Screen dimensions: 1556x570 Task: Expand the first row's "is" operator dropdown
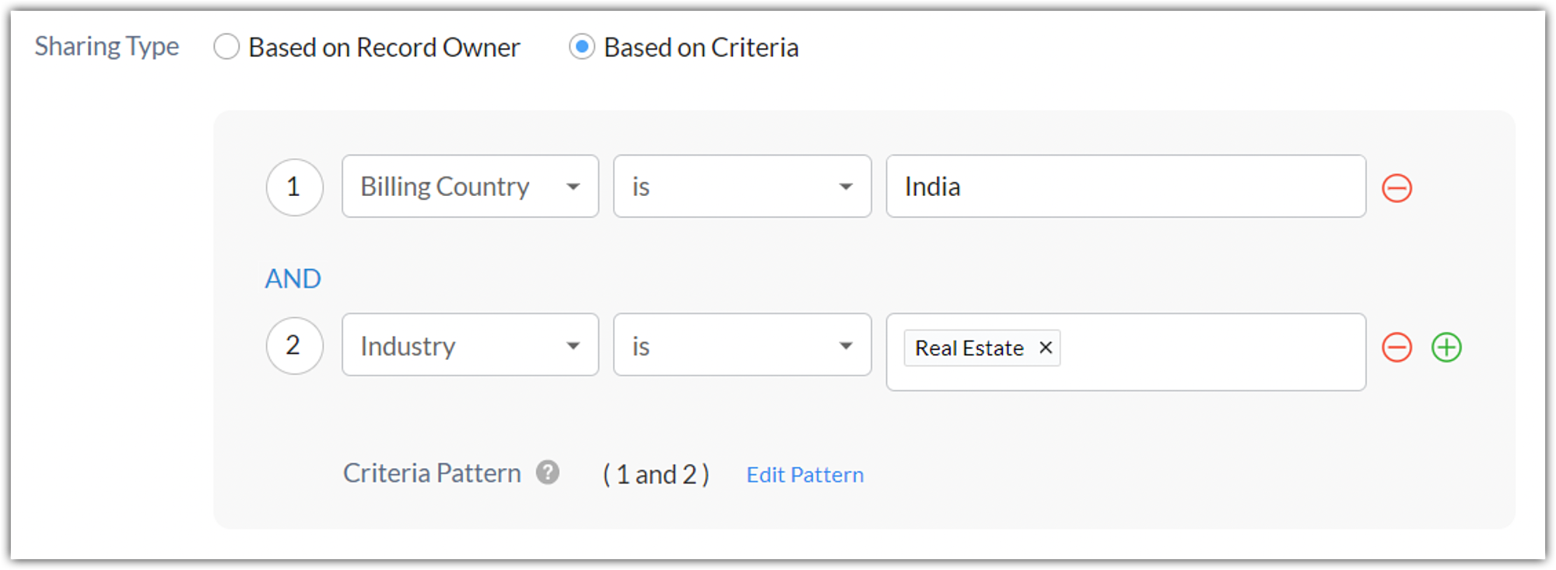[741, 187]
